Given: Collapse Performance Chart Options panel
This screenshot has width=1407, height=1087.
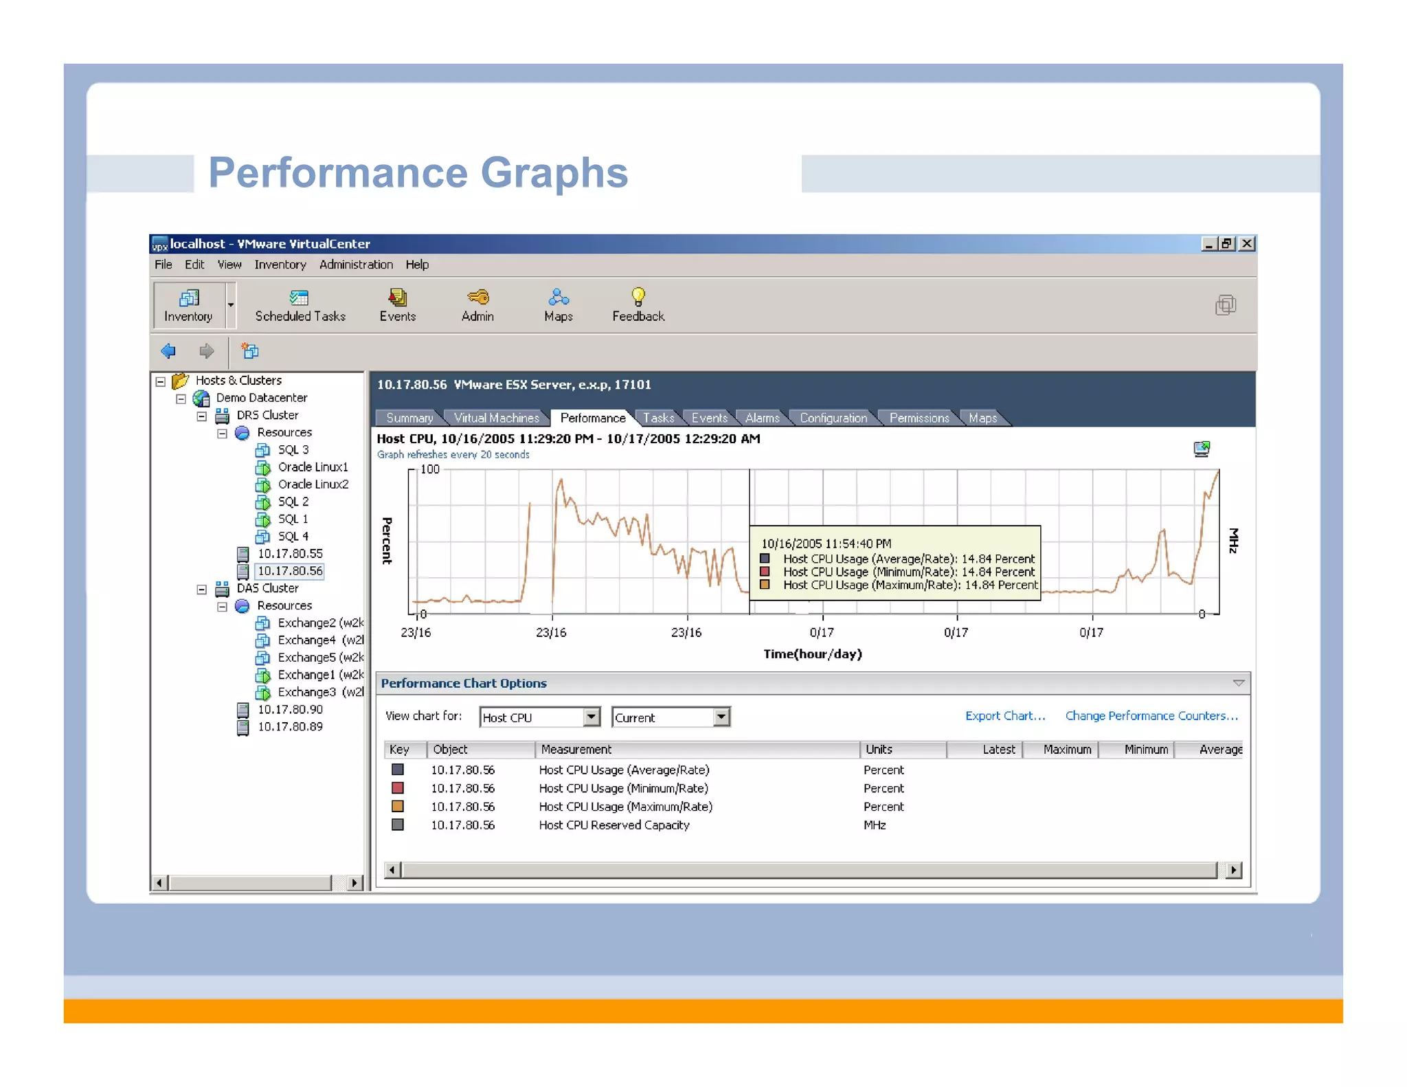Looking at the screenshot, I should pos(1238,683).
